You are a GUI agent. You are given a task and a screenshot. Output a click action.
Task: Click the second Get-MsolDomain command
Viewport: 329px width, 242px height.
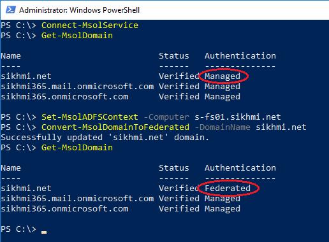click(77, 148)
